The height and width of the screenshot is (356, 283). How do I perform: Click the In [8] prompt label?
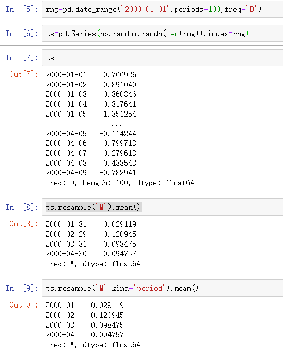click(x=22, y=207)
